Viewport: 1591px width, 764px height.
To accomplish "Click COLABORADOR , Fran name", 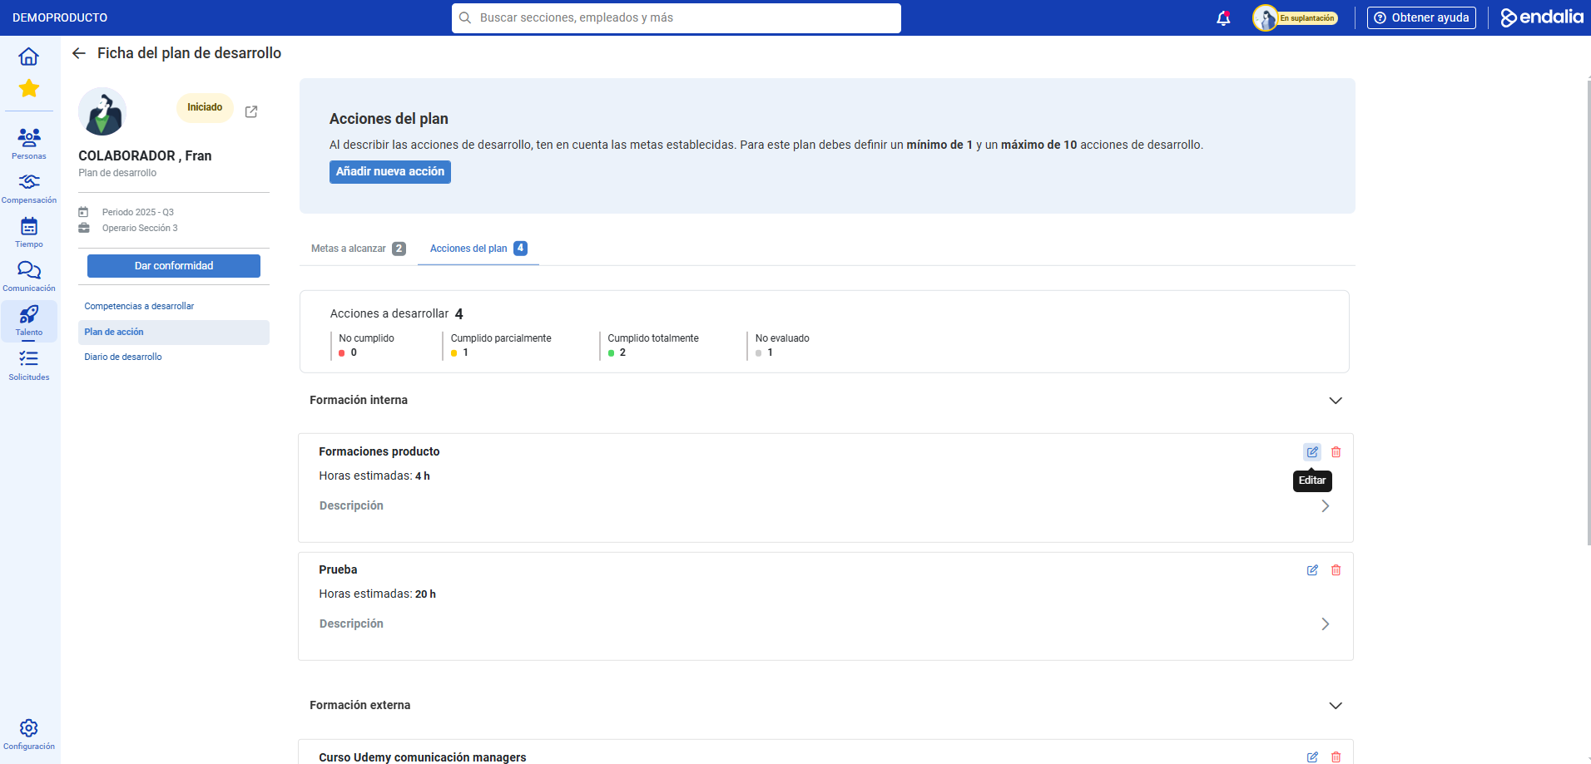I will click(145, 156).
